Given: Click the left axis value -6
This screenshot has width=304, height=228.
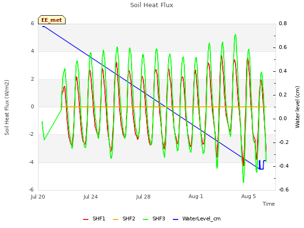Looking at the screenshot, I should [x=31, y=190].
